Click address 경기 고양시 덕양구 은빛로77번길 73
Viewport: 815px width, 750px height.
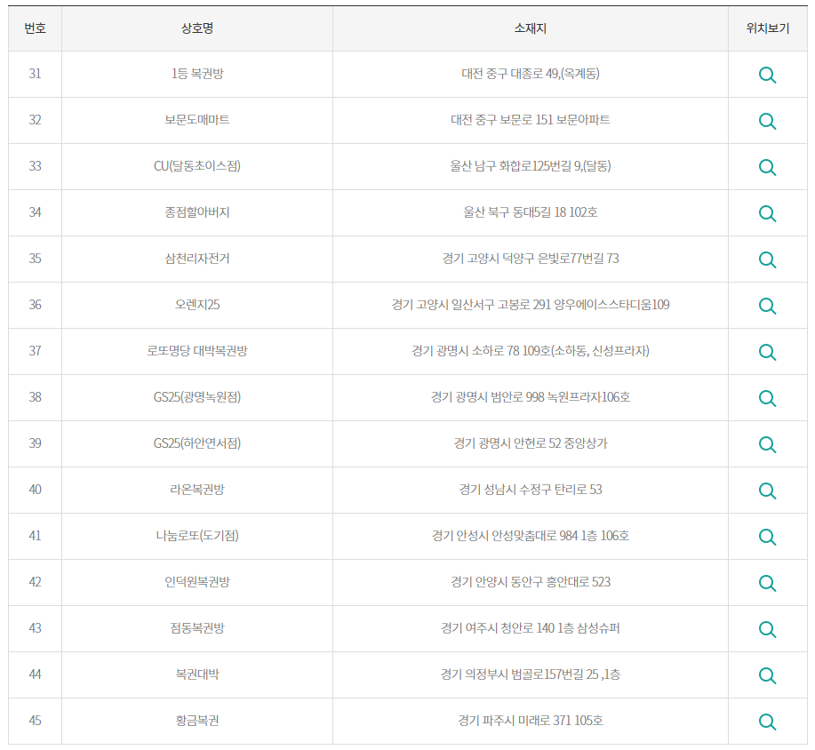pyautogui.click(x=531, y=259)
